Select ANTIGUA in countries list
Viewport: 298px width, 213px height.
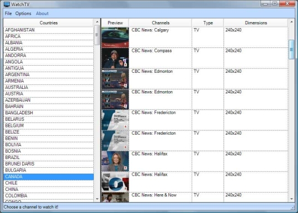(x=49, y=68)
